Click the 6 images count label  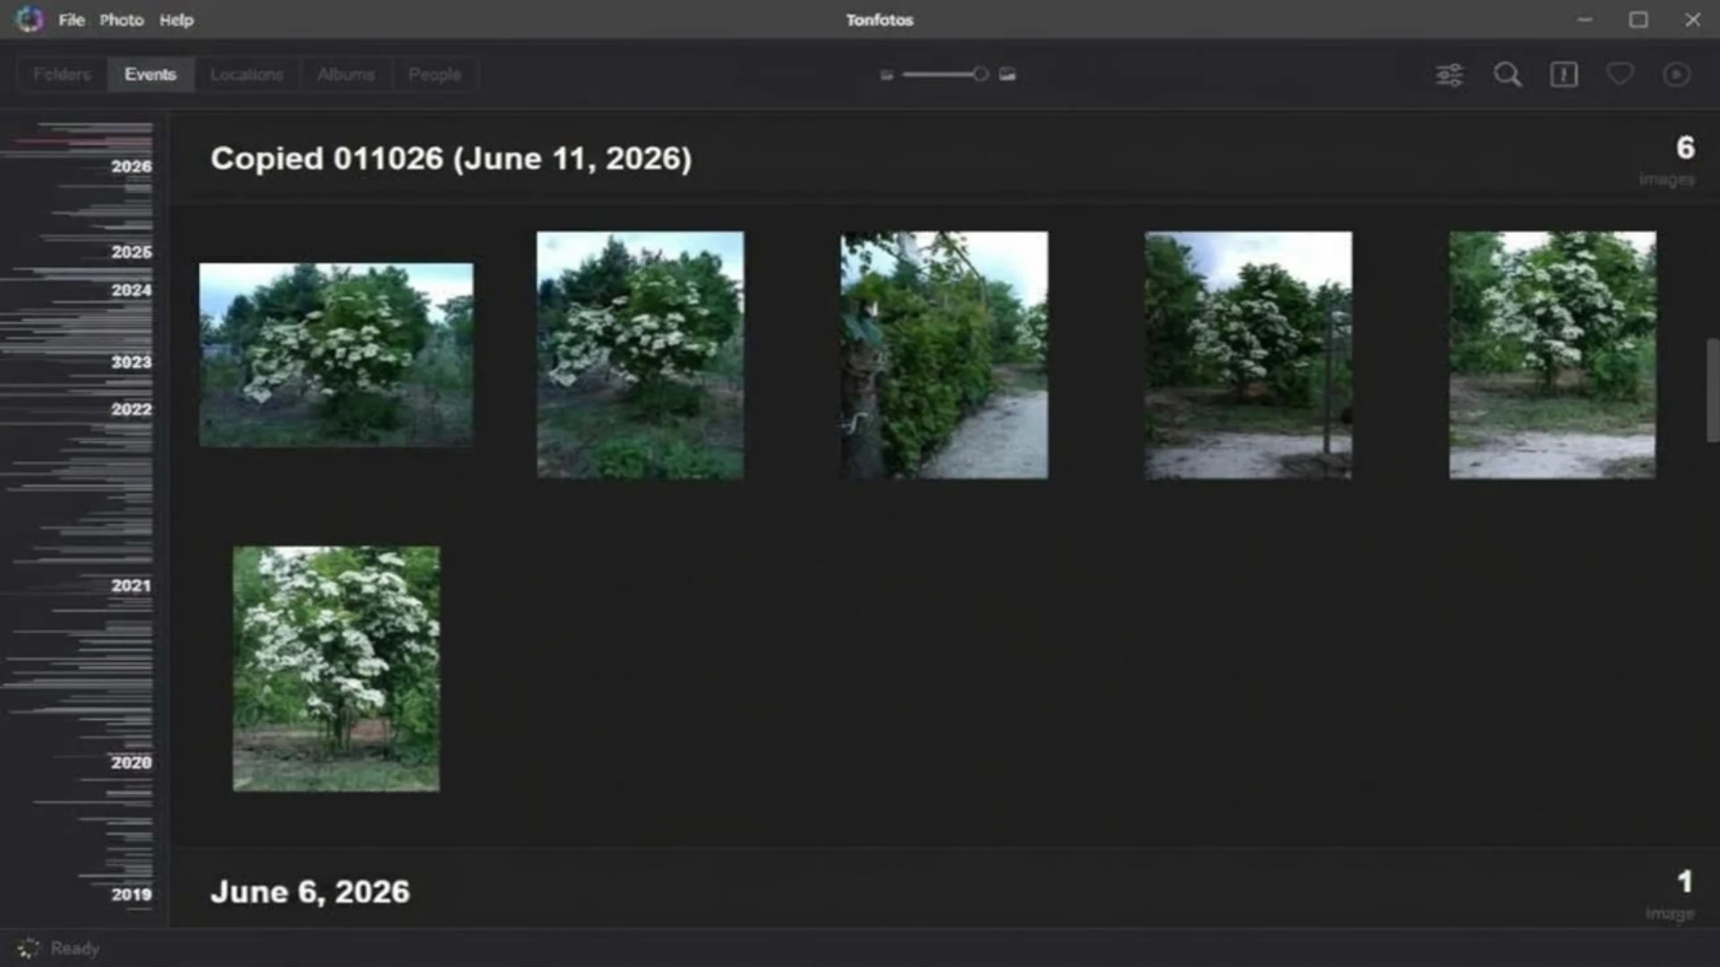coord(1668,160)
